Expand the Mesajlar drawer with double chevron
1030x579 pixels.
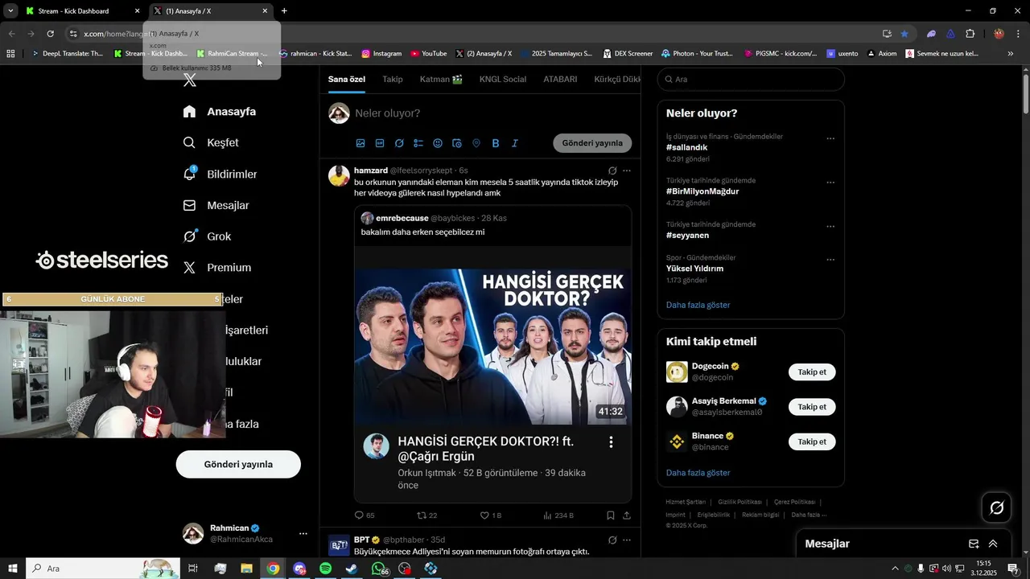[x=993, y=544]
